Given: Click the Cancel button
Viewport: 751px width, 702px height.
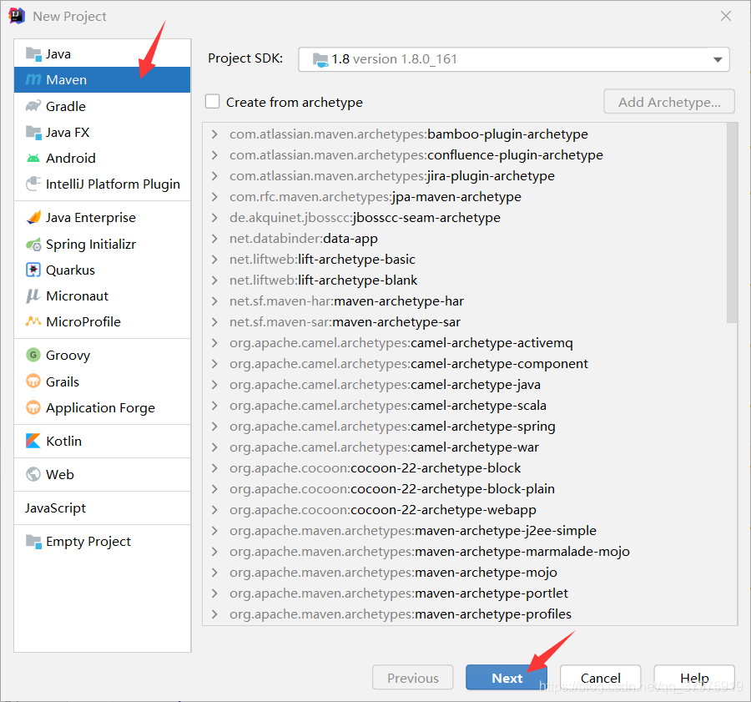Looking at the screenshot, I should pyautogui.click(x=600, y=678).
